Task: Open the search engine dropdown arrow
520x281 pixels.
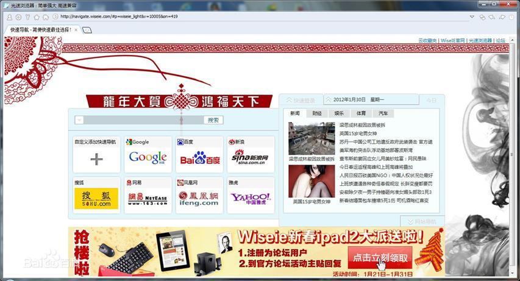Action: tap(79, 120)
